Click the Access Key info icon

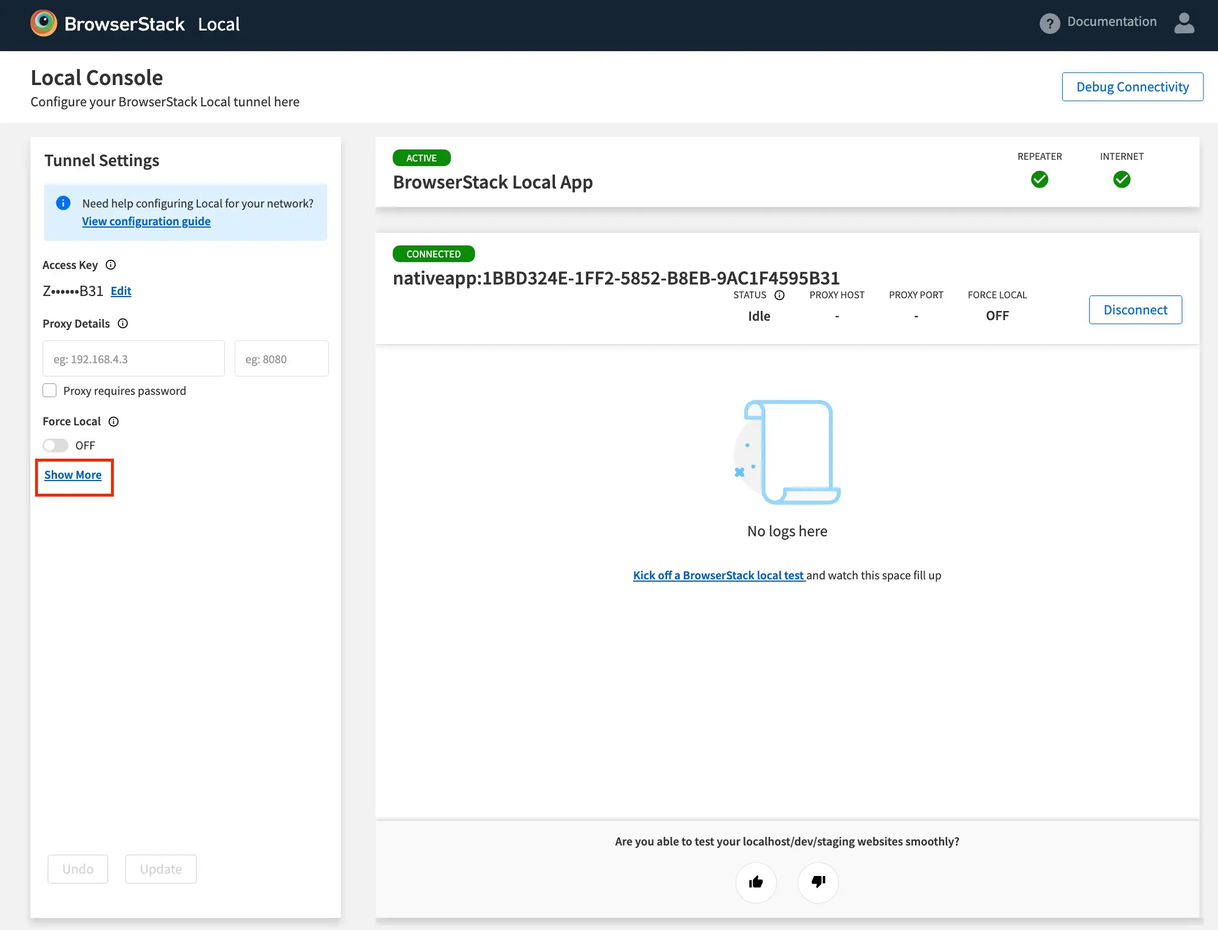[x=111, y=265]
